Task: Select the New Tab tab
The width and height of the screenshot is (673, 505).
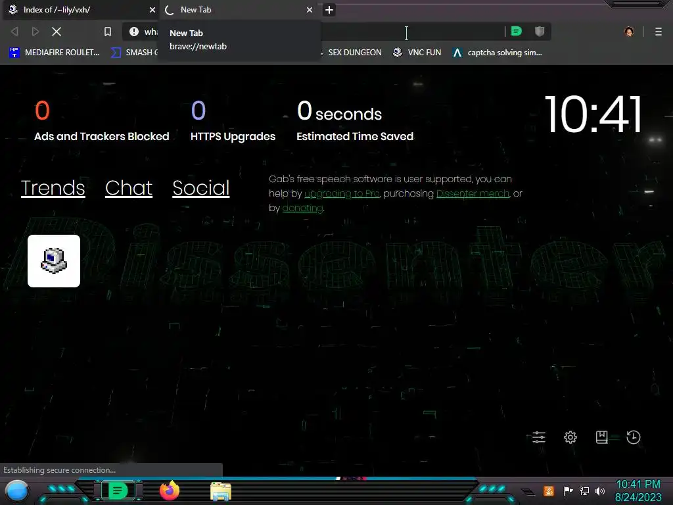Action: (x=240, y=10)
